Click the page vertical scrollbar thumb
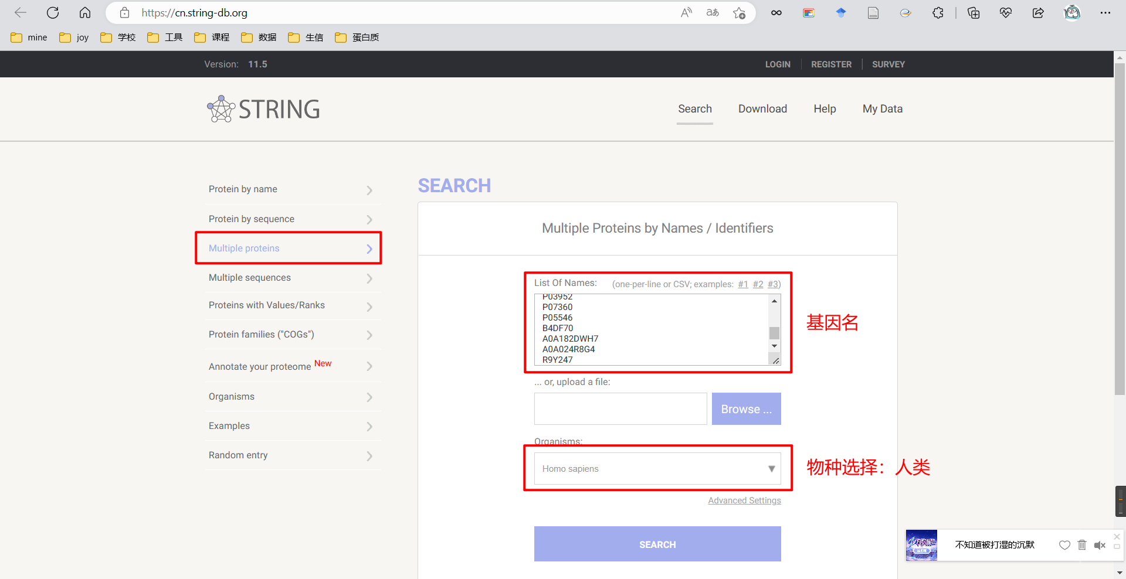The width and height of the screenshot is (1126, 579). (1120, 229)
